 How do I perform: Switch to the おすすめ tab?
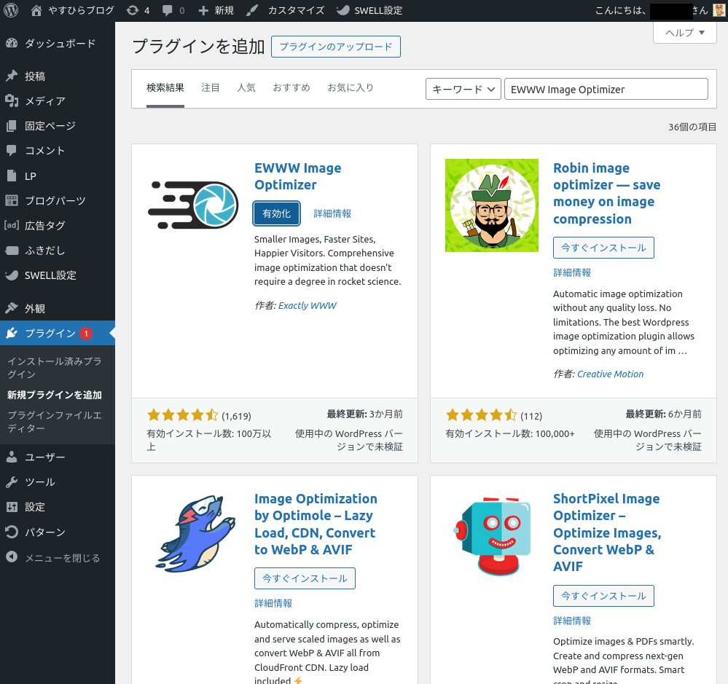tap(291, 88)
